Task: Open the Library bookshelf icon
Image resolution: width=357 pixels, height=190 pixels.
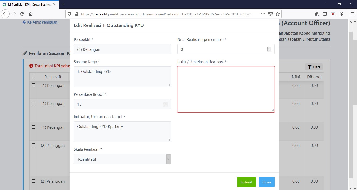Action: [x=316, y=14]
